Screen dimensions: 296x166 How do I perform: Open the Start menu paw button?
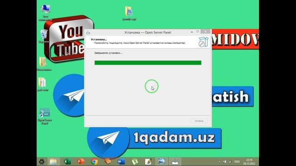(x=42, y=161)
